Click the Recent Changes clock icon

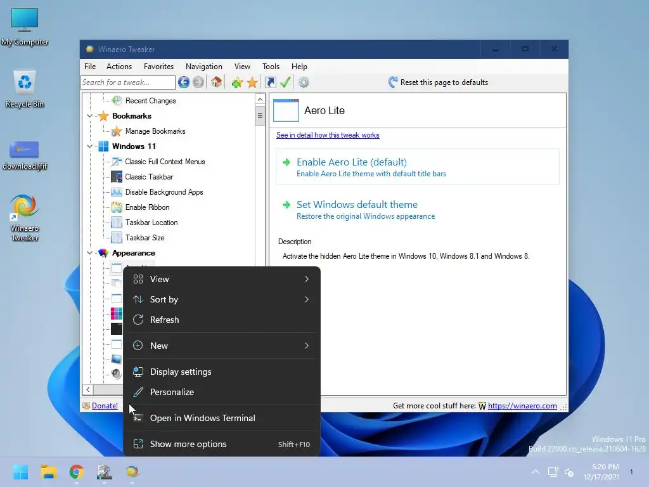click(117, 101)
